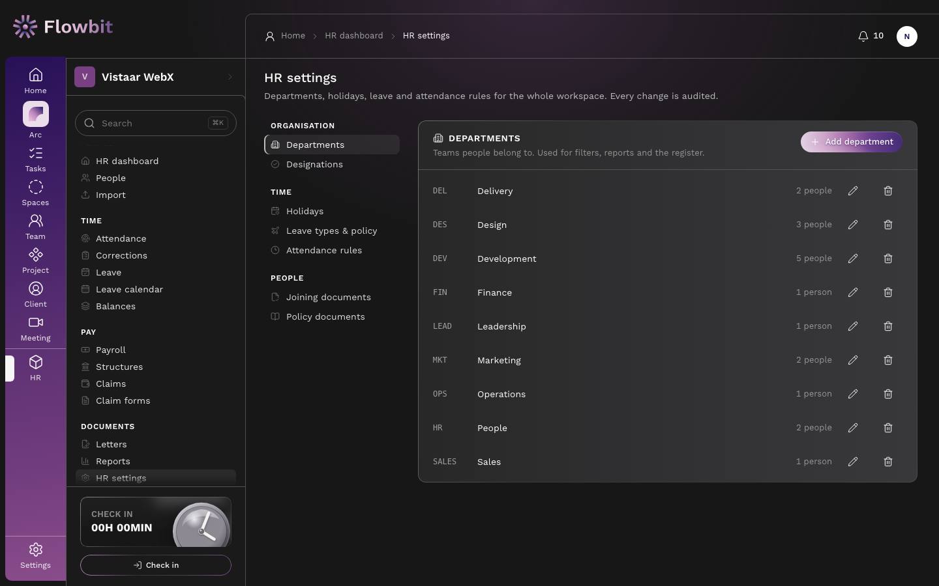Open Import in the sidebar
Viewport: 939px width, 586px height.
[156, 195]
